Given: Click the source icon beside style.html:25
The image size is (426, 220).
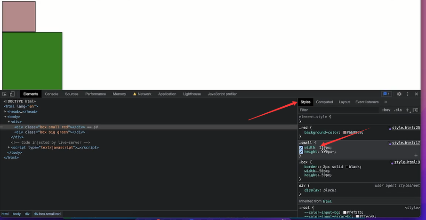Looking at the screenshot, I should (x=390, y=128).
